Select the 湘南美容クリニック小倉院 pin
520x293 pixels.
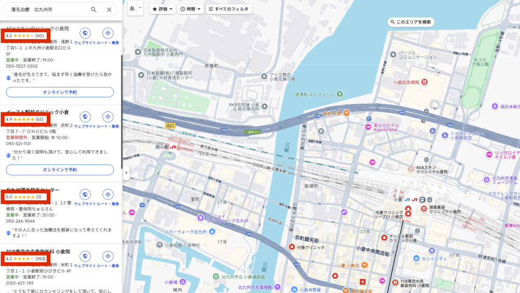pyautogui.click(x=424, y=208)
